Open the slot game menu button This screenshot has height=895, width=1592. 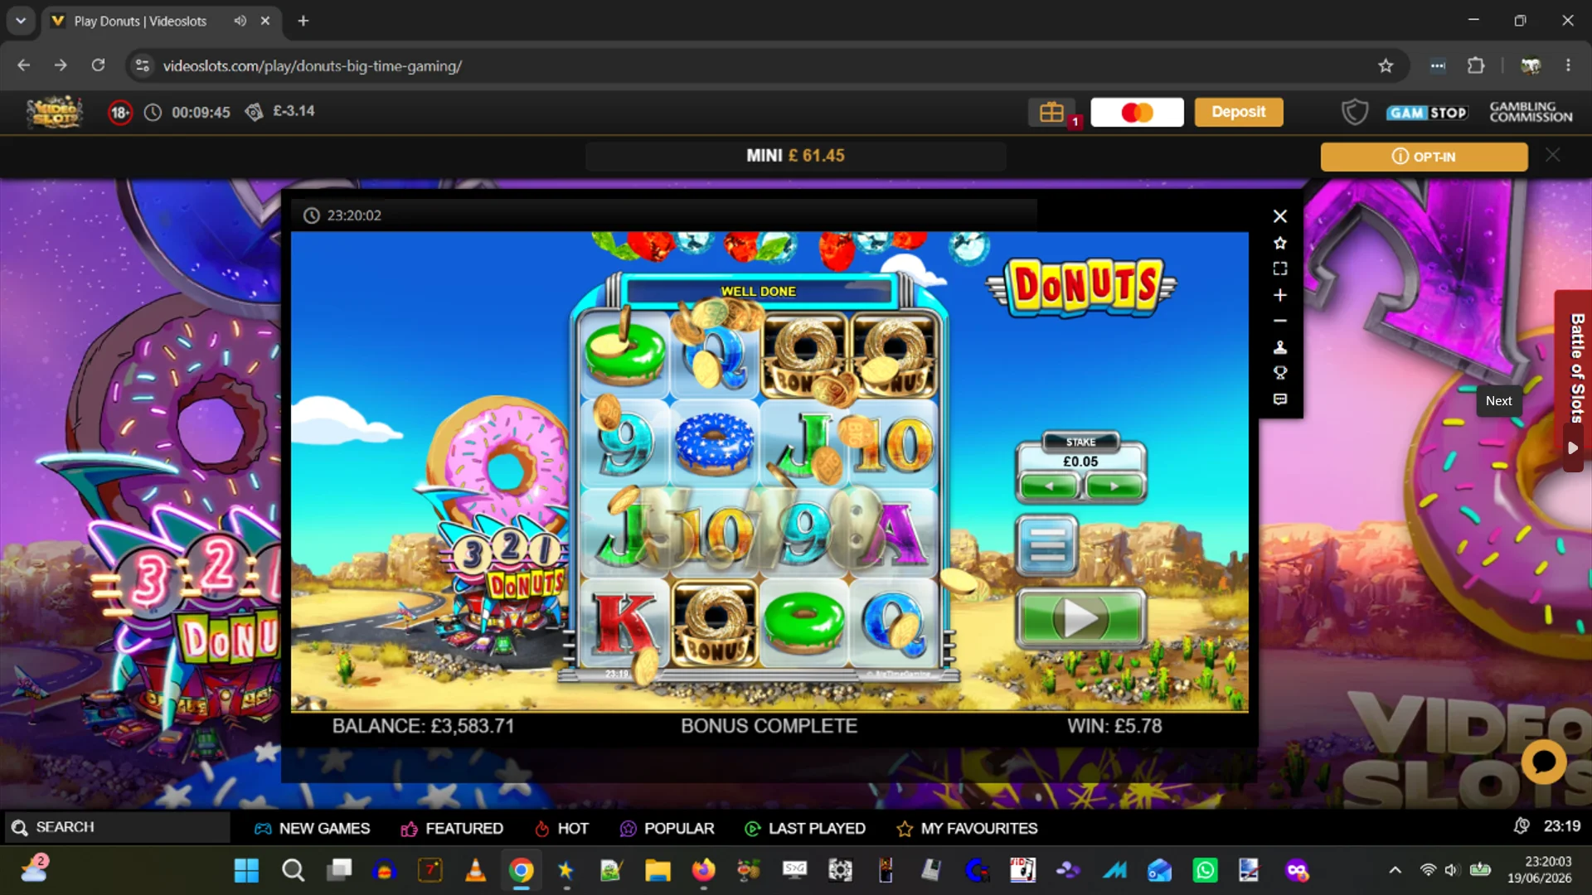coord(1046,545)
